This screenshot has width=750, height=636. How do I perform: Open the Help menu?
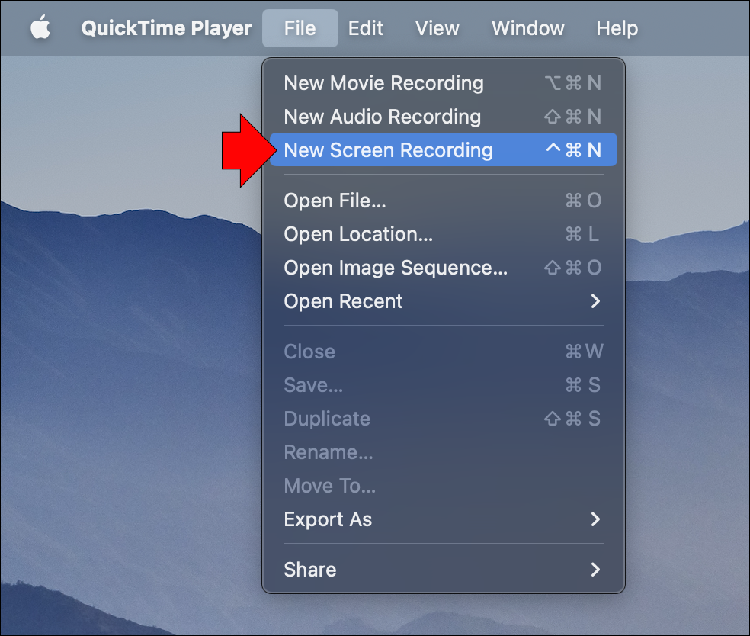pos(617,28)
